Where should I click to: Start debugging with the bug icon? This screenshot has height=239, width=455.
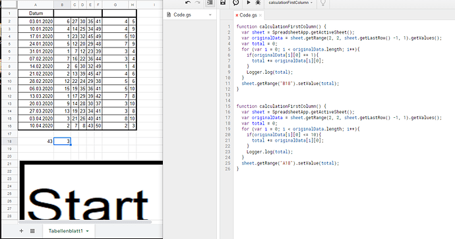click(258, 3)
